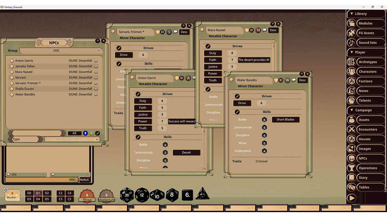Open the Modules panel in the Library section
Screen dimensions: 387x217
[x=366, y=23]
